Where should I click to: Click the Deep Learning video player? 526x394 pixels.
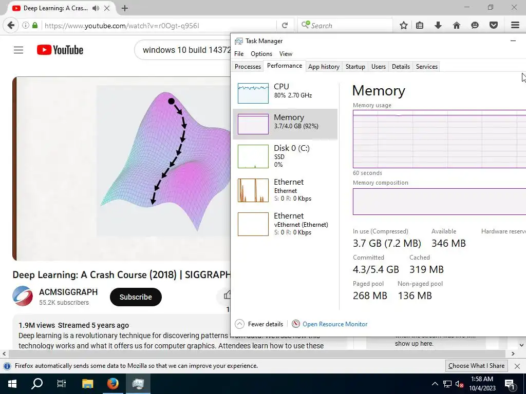(x=121, y=169)
